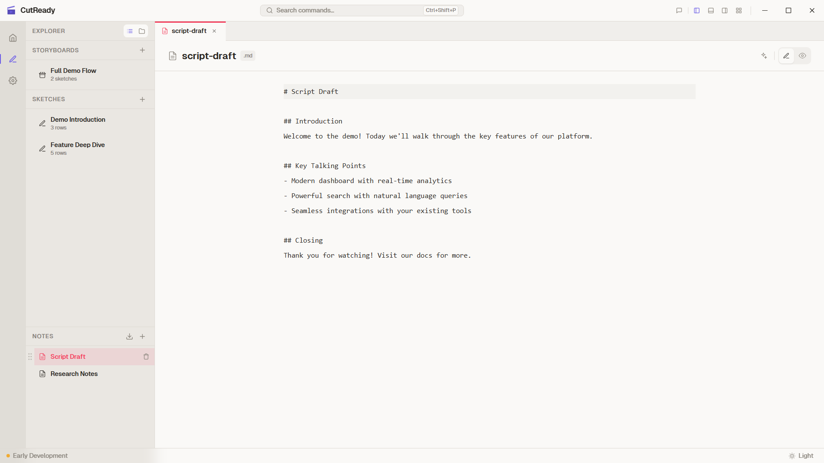
Task: Click the grid layout icon in the title bar
Action: (739, 10)
